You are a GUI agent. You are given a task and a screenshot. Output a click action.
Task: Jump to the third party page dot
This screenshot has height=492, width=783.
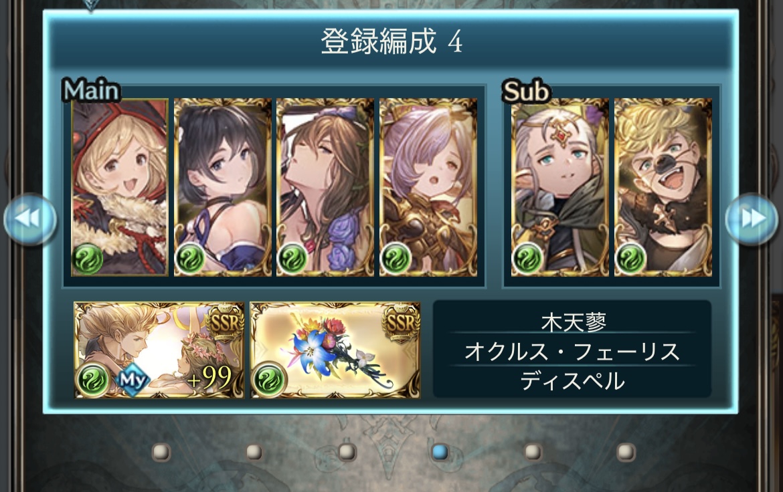pyautogui.click(x=347, y=452)
